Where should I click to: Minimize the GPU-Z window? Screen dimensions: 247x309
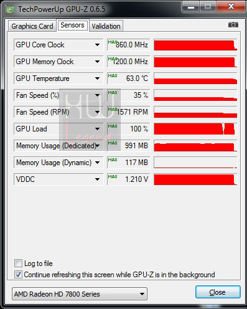click(191, 7)
